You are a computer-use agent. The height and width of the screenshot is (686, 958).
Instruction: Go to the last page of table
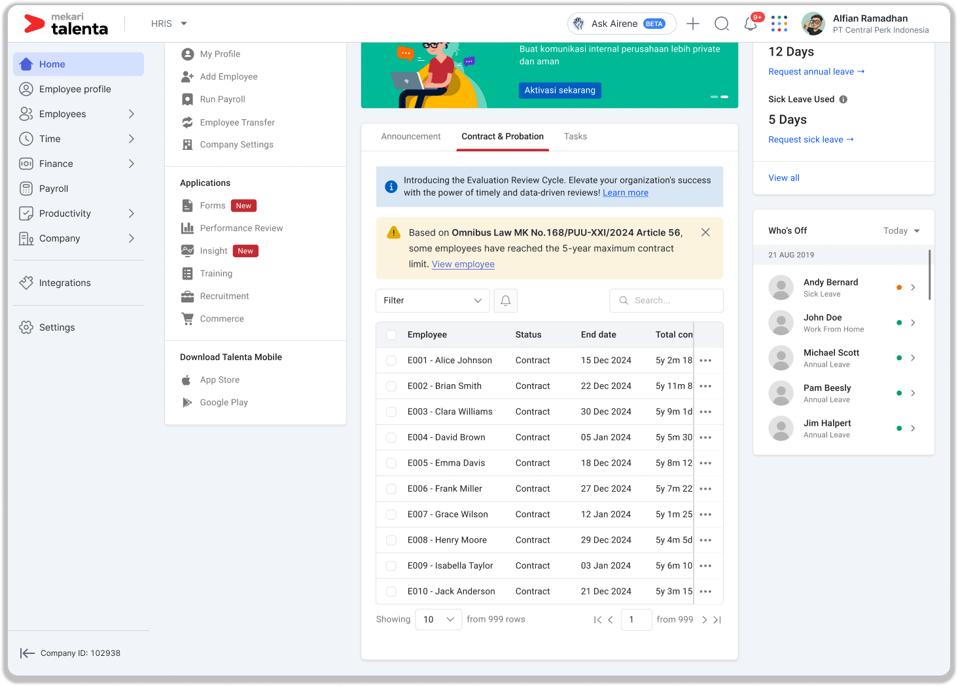(x=717, y=620)
